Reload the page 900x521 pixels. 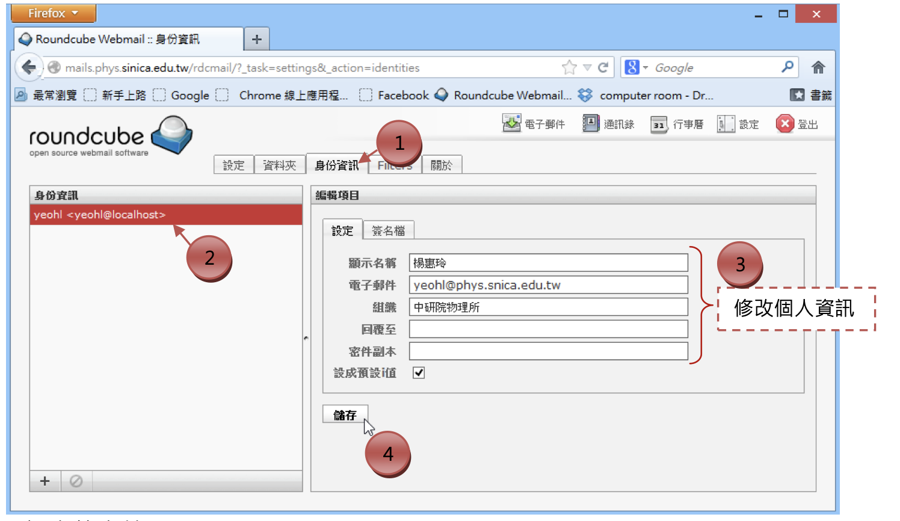pyautogui.click(x=603, y=67)
